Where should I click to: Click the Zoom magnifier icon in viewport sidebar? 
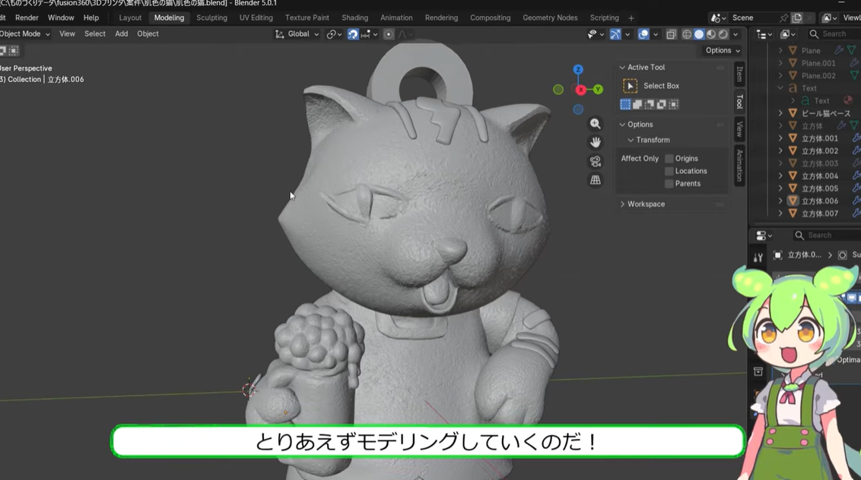(x=596, y=122)
